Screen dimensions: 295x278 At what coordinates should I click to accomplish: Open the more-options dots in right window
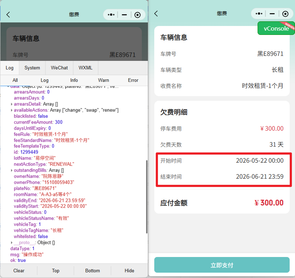tap(259, 14)
